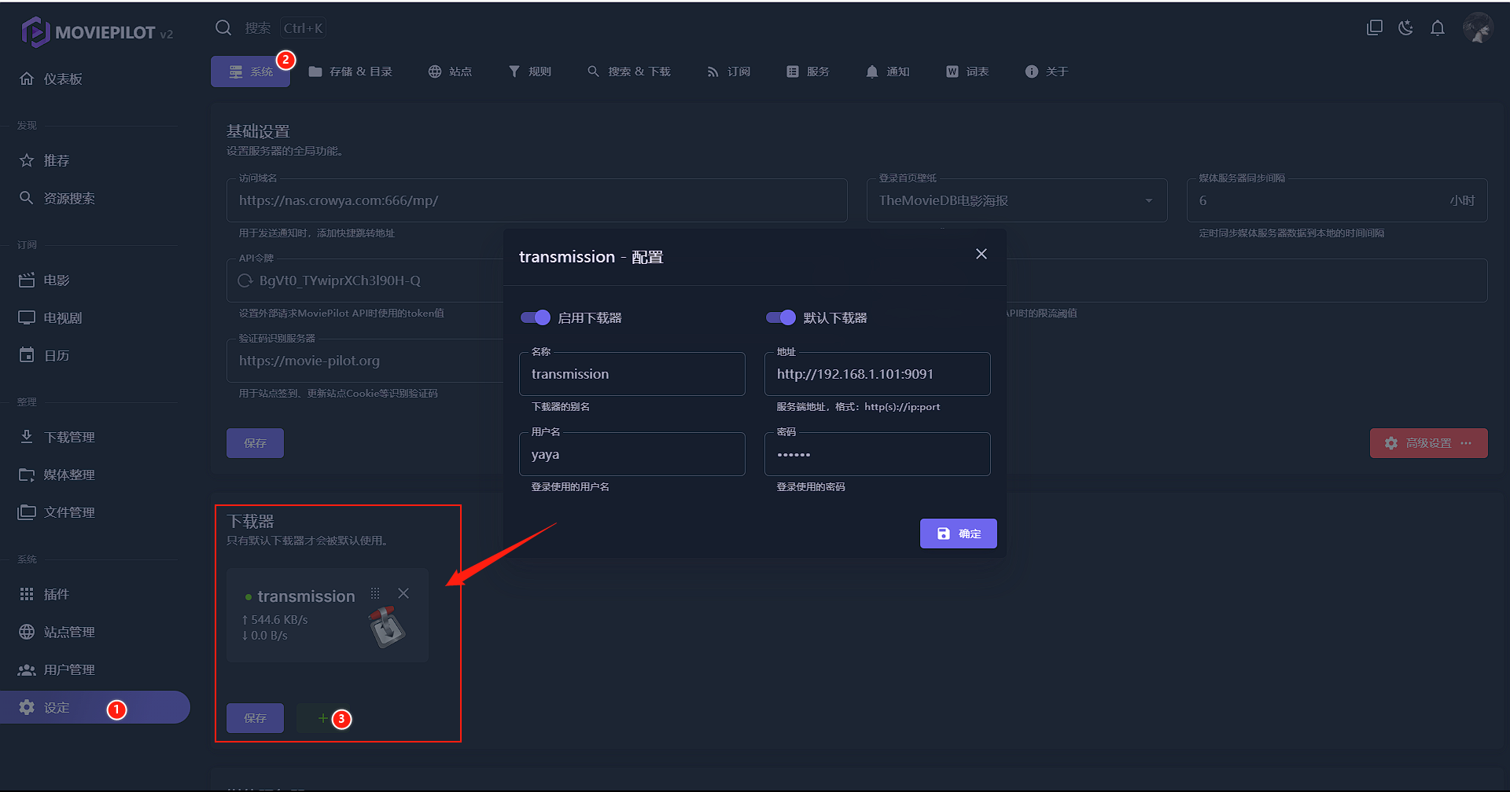Open 电视剧 subscriptions in sidebar
1510x792 pixels.
[x=94, y=317]
